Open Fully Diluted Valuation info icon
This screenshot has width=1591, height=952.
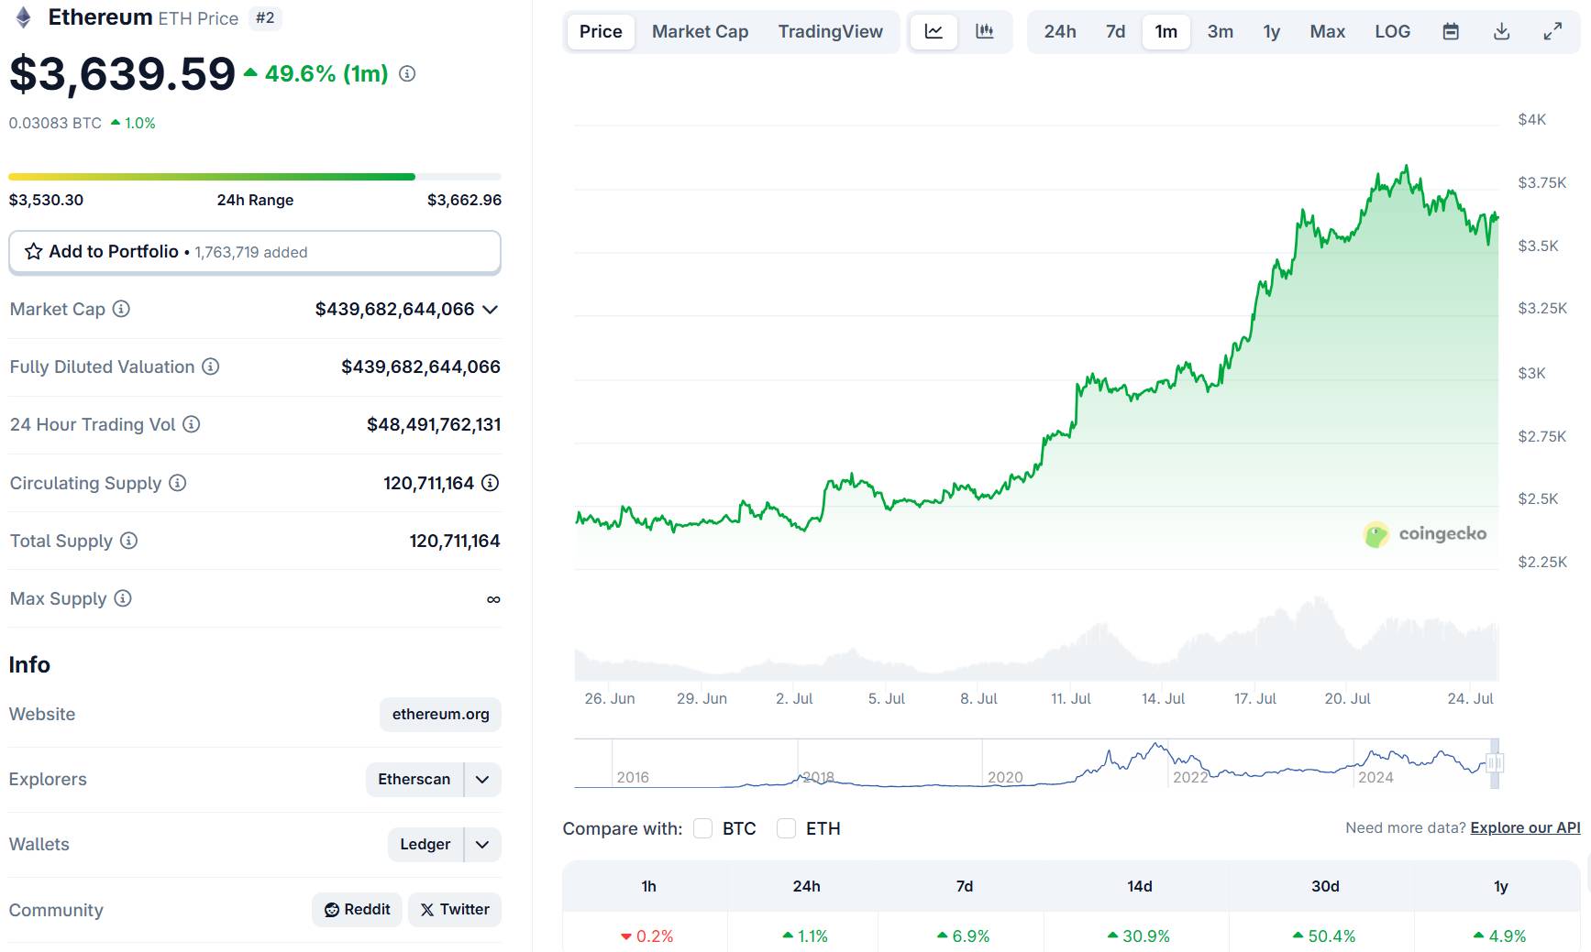click(x=211, y=367)
